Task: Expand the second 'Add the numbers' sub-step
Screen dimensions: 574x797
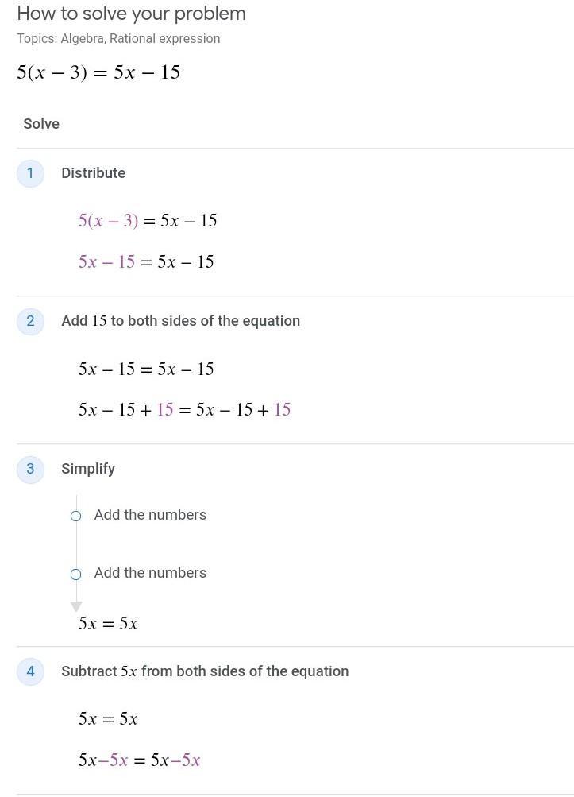Action: coord(150,573)
